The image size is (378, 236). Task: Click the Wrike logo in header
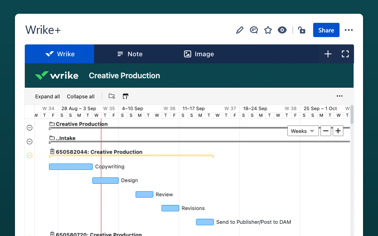57,76
